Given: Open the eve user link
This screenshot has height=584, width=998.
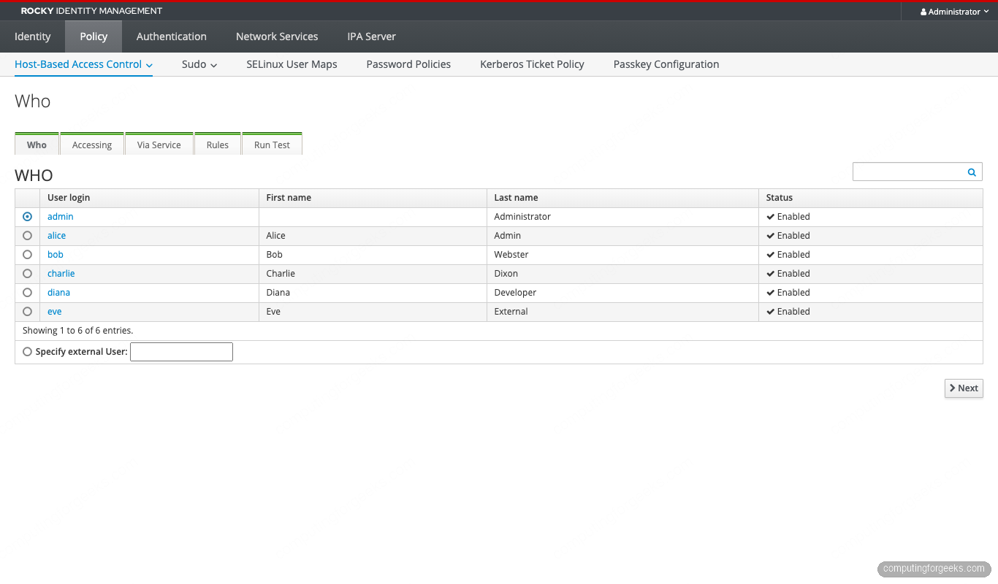Looking at the screenshot, I should click(x=55, y=312).
